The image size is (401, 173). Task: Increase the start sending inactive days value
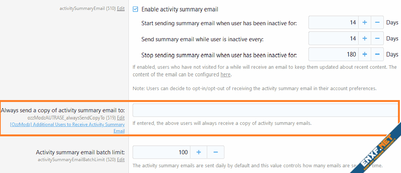(x=364, y=23)
